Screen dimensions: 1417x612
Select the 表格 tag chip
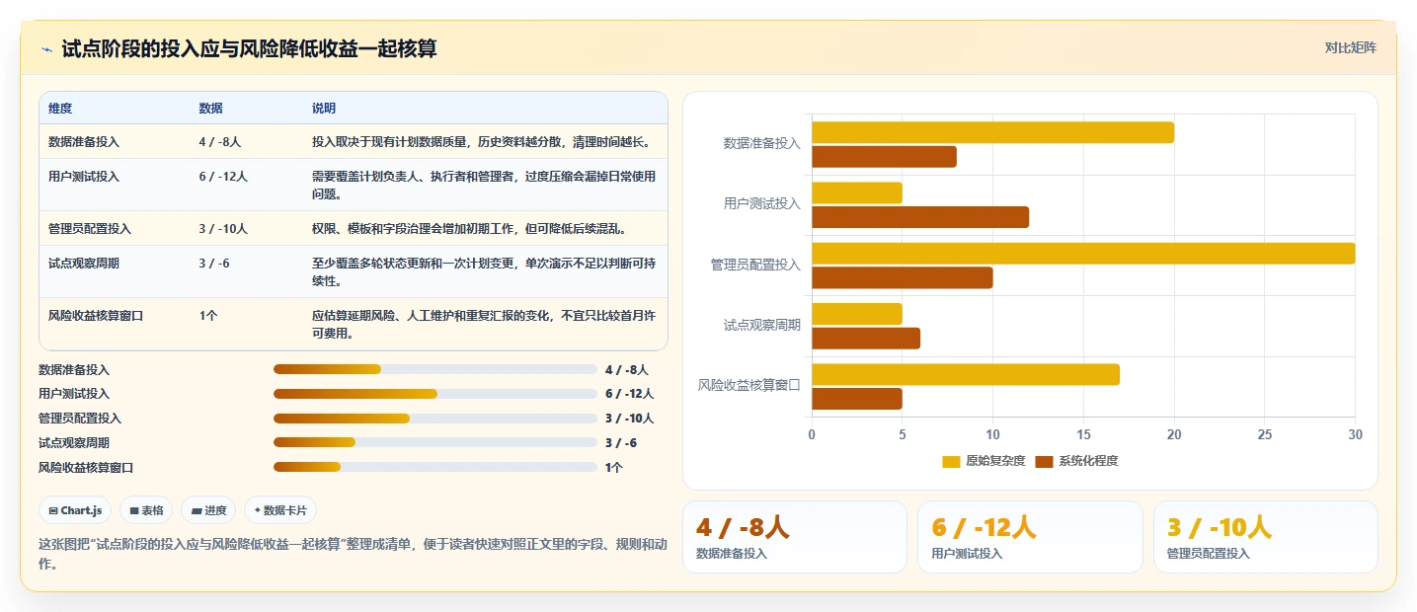coord(146,510)
